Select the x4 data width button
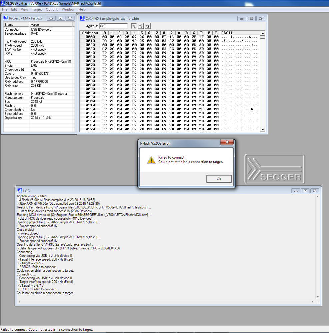This screenshot has width=329, height=333. point(148,26)
